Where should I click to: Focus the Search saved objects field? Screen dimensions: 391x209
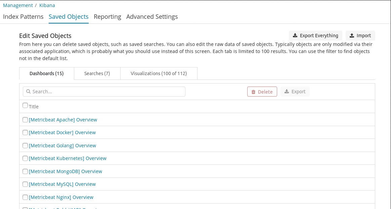coord(104,92)
